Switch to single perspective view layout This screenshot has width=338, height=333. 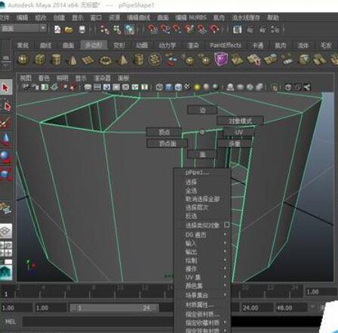[x=6, y=231]
